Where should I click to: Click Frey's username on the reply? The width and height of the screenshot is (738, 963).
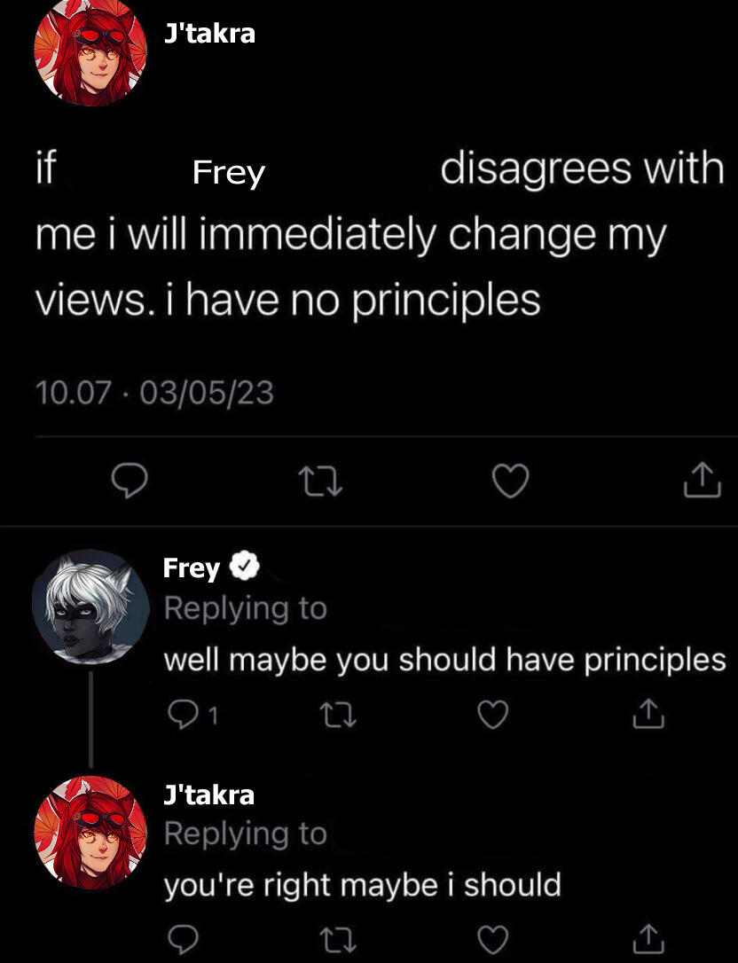pyautogui.click(x=191, y=568)
